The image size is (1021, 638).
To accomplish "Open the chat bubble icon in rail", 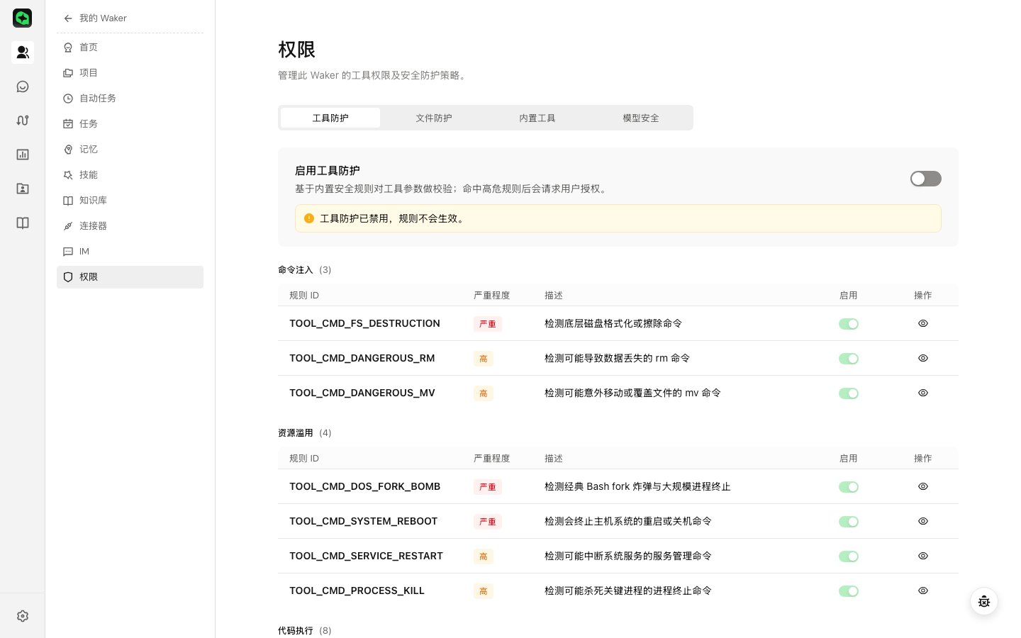I will (23, 86).
